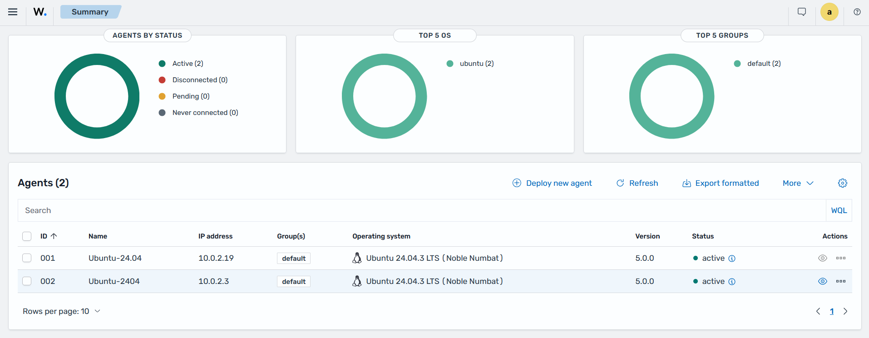Check the box for agent 002
This screenshot has height=338, width=869.
pyautogui.click(x=27, y=281)
